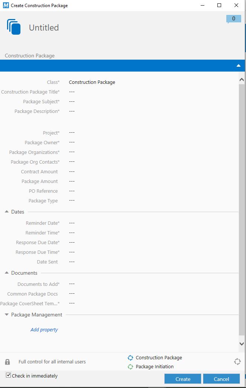The width and height of the screenshot is (246, 388).
Task: Expand the Package Management section
Action: point(7,315)
